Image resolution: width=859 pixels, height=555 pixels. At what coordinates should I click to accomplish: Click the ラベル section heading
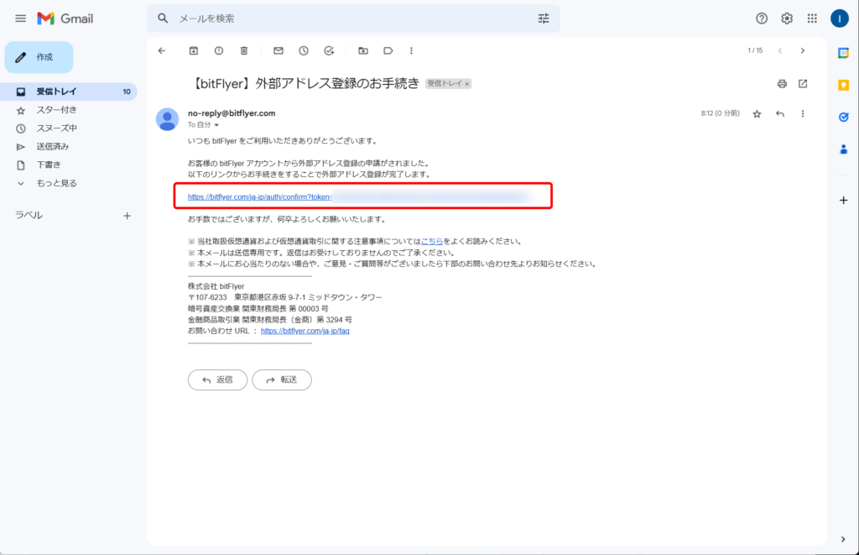29,216
